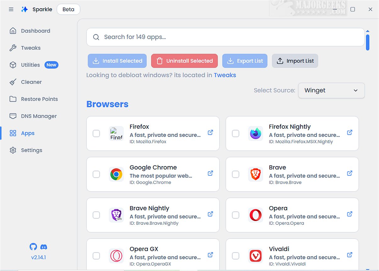Open Discord link icon
The height and width of the screenshot is (271, 379).
pyautogui.click(x=44, y=247)
